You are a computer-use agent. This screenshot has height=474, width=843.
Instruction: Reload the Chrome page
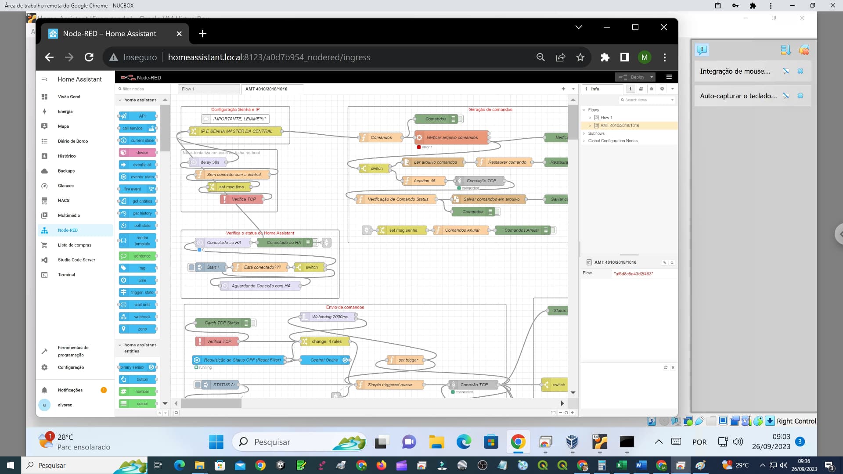(x=89, y=57)
